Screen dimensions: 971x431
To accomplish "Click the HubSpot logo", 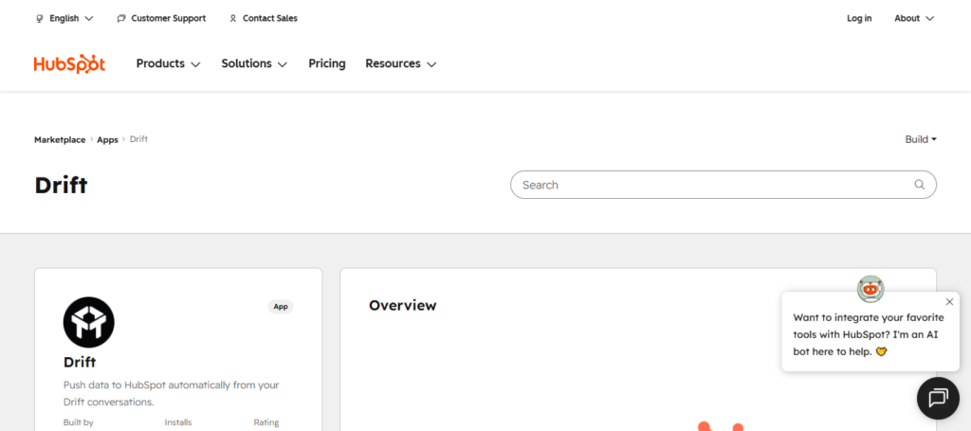I will coord(69,63).
